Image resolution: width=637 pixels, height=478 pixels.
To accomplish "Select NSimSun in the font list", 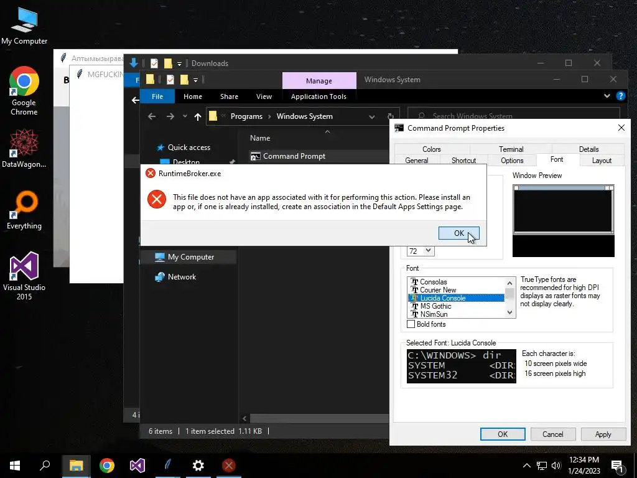I will coord(456,314).
